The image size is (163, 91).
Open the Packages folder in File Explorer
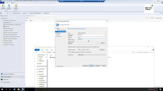41,78
